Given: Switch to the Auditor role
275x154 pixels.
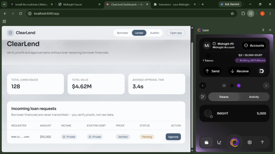Looking at the screenshot, I should (x=155, y=33).
